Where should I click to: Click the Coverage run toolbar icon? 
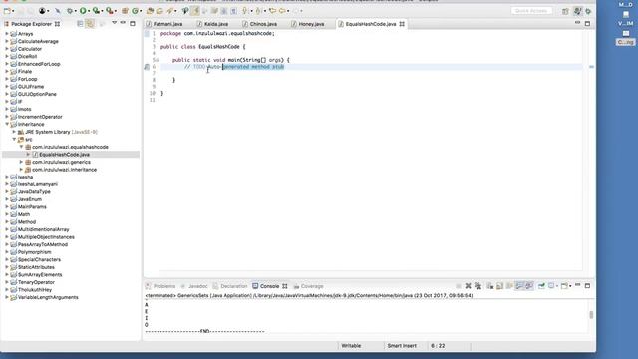pyautogui.click(x=96, y=11)
